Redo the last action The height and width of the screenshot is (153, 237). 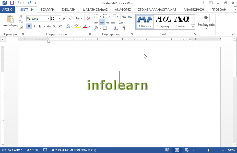coord(30,3)
